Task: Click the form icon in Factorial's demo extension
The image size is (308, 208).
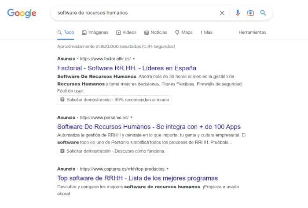Action: pos(62,100)
